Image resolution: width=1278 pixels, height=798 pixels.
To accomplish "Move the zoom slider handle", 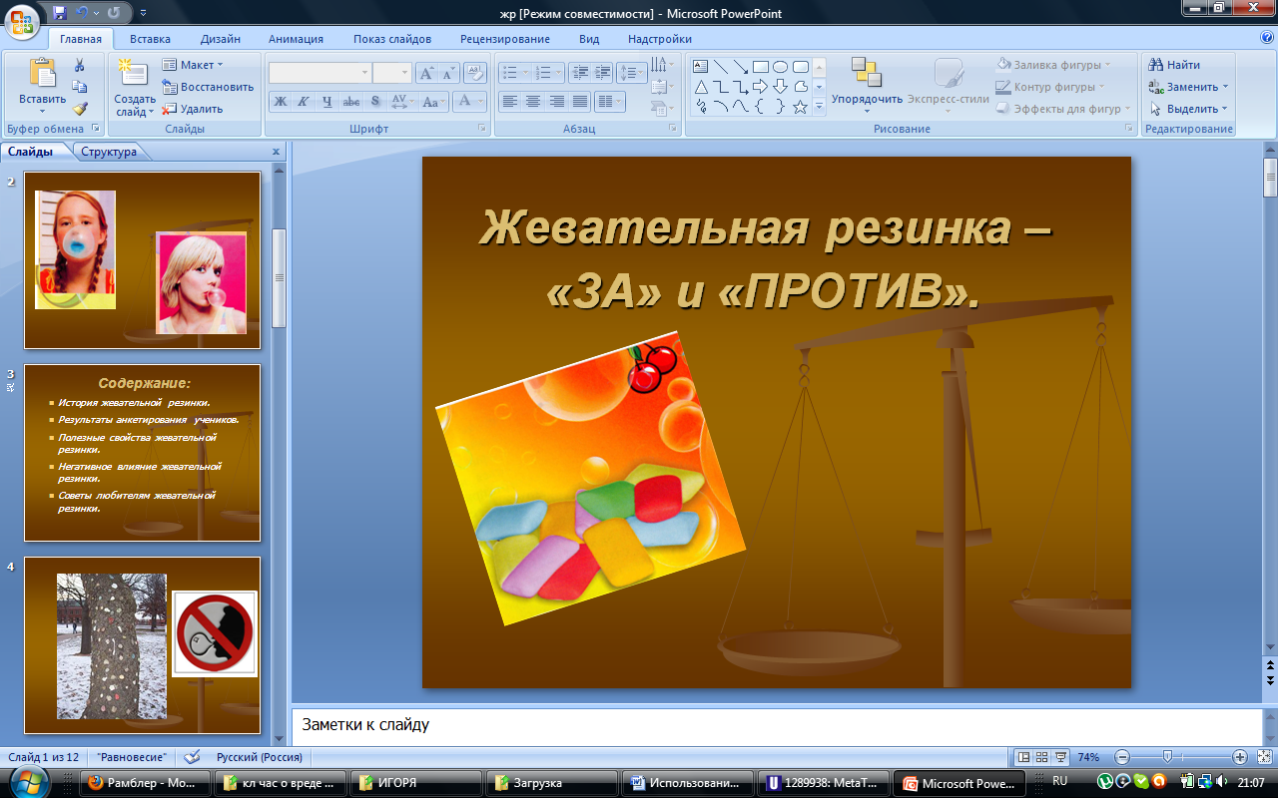I will point(1166,757).
